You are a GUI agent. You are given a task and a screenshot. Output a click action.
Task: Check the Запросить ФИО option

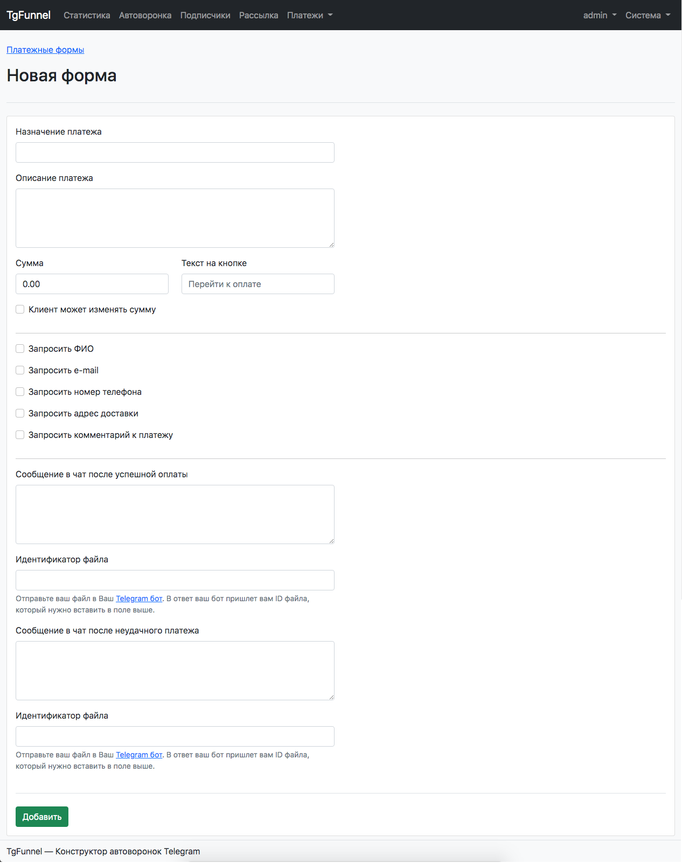pos(20,349)
